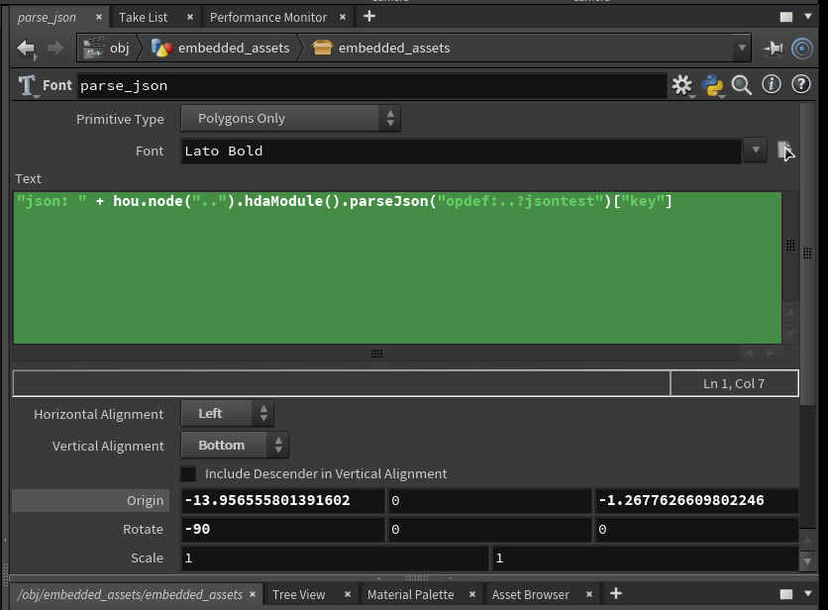Create a new tab with the plus button
This screenshot has width=828, height=610.
[x=368, y=16]
